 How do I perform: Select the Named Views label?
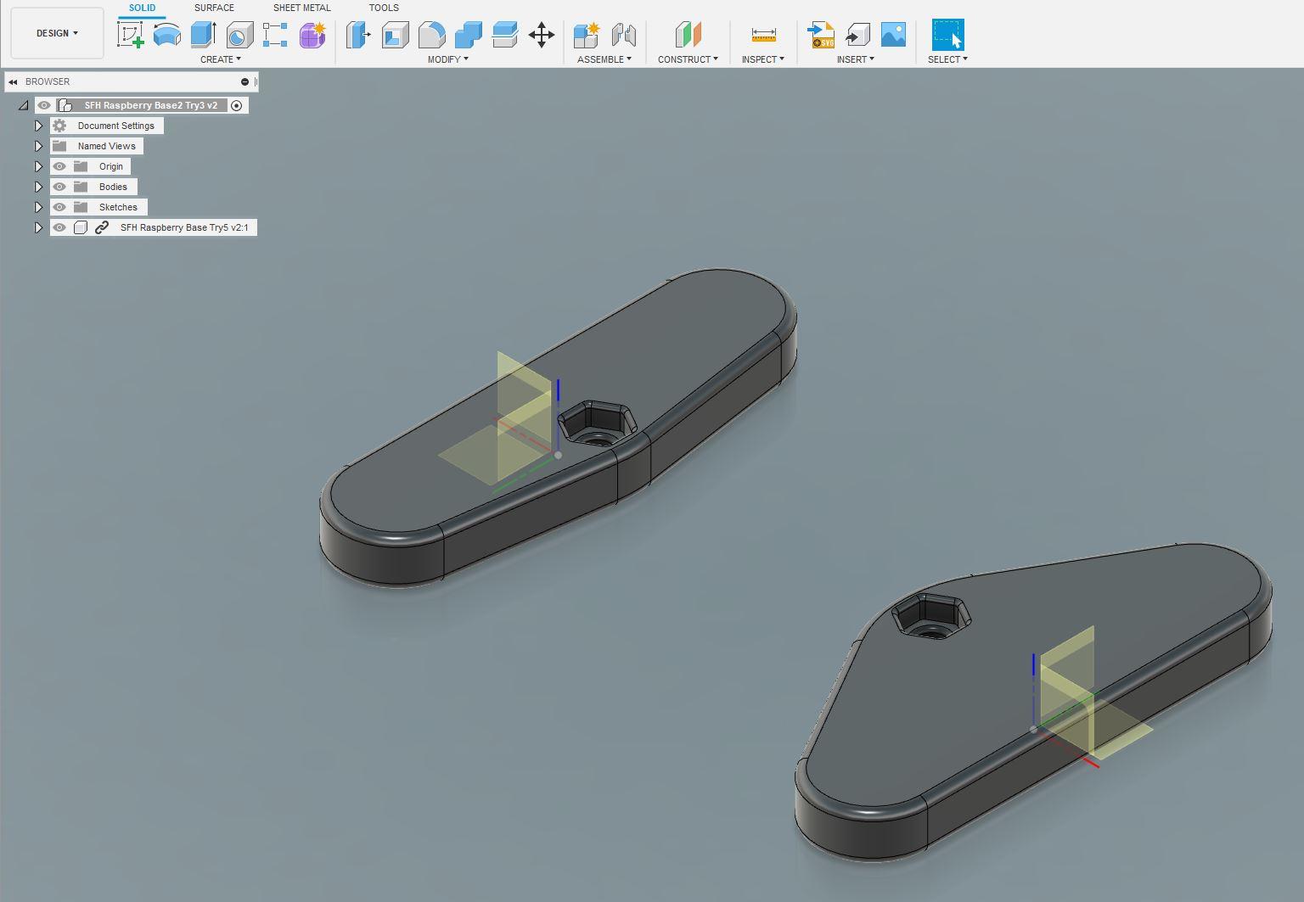pos(107,146)
